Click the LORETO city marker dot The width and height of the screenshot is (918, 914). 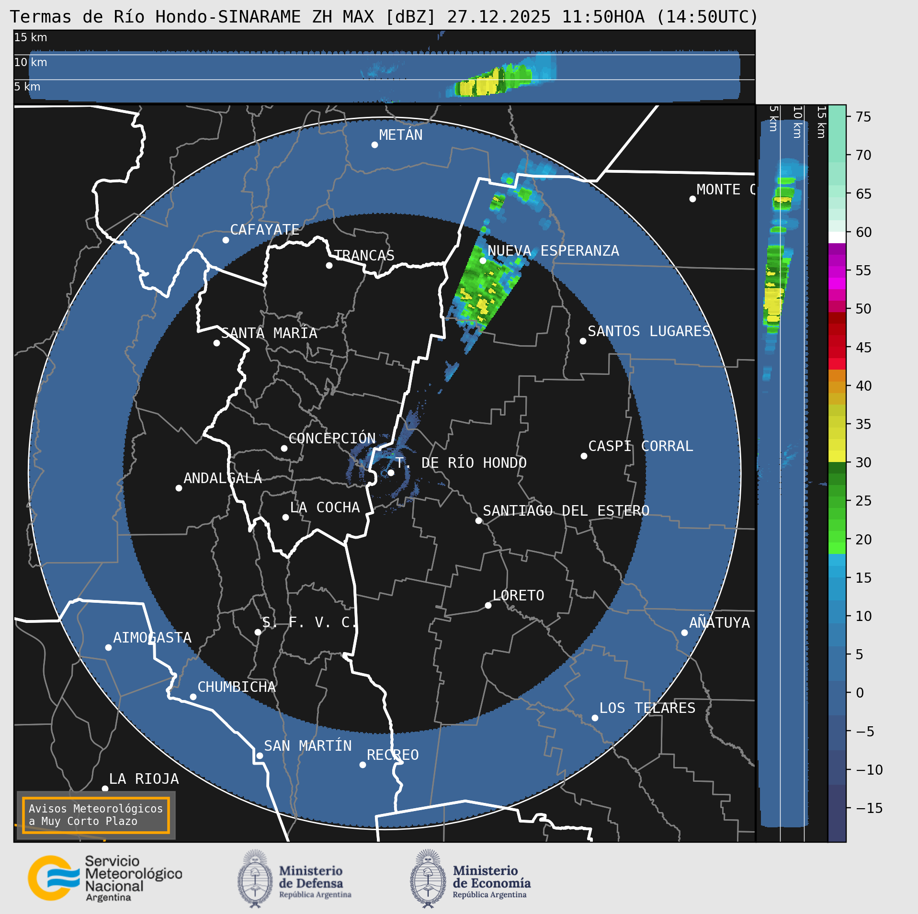[488, 605]
